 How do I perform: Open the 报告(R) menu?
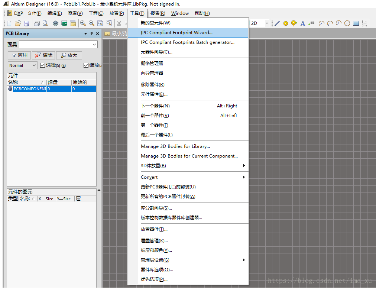(x=158, y=13)
